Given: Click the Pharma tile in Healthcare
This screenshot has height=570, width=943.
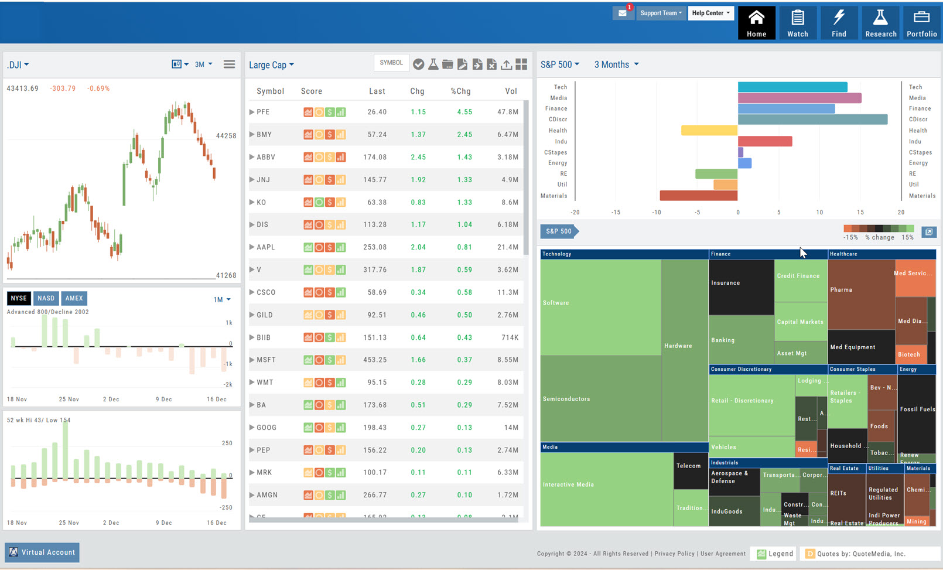Looking at the screenshot, I should click(861, 295).
